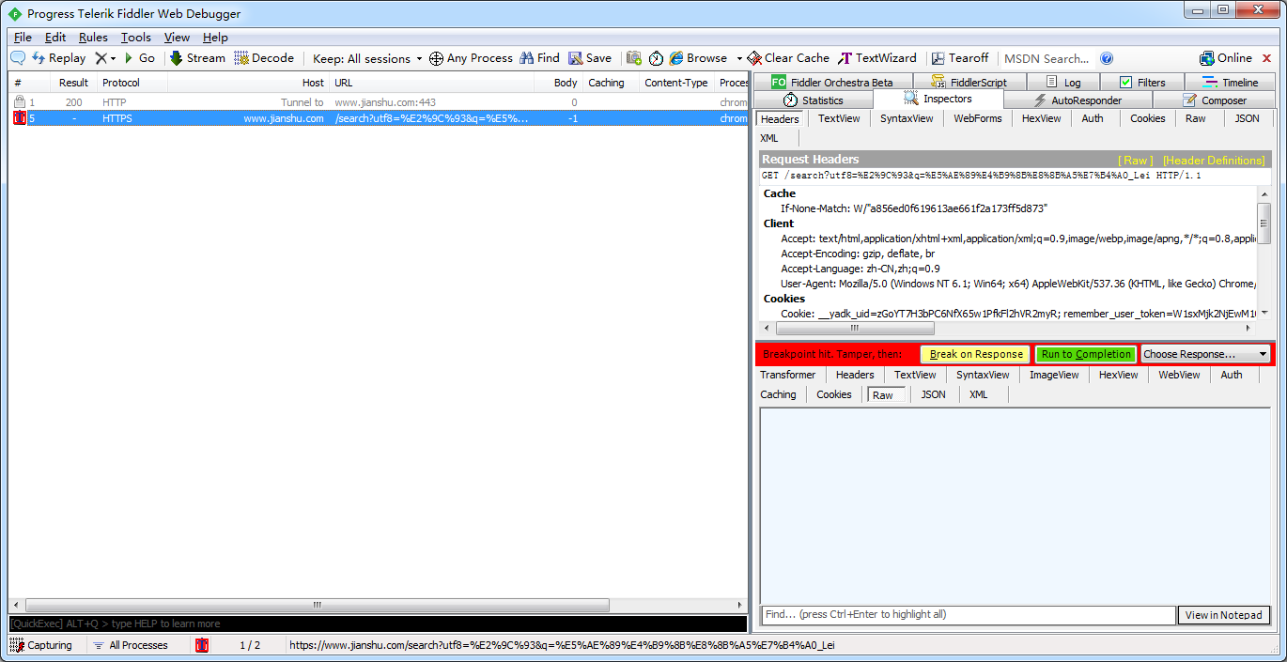Switch to the FiddlerScript tab

[969, 82]
